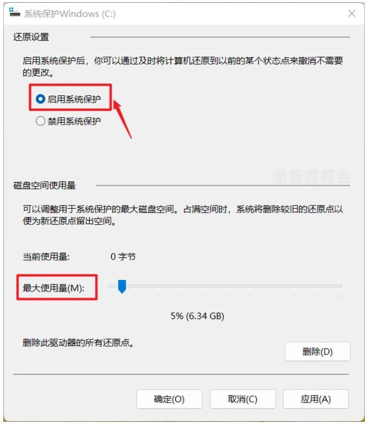Click the far right end of the slider track

click(x=340, y=286)
